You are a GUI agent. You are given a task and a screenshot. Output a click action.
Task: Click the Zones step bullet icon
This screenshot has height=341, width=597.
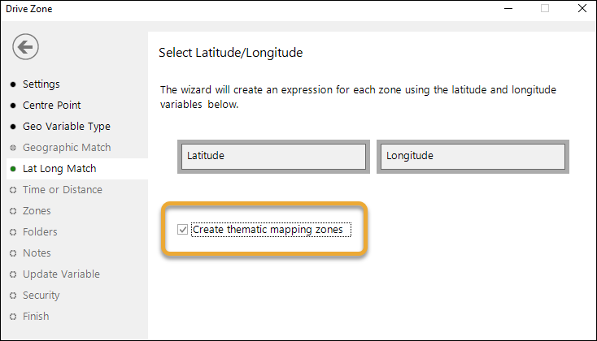(13, 211)
